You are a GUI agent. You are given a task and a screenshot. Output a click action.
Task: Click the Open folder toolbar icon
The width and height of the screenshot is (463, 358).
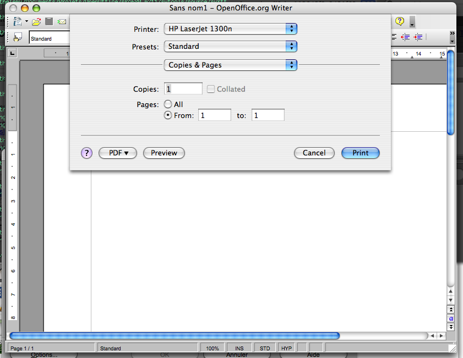(x=36, y=22)
